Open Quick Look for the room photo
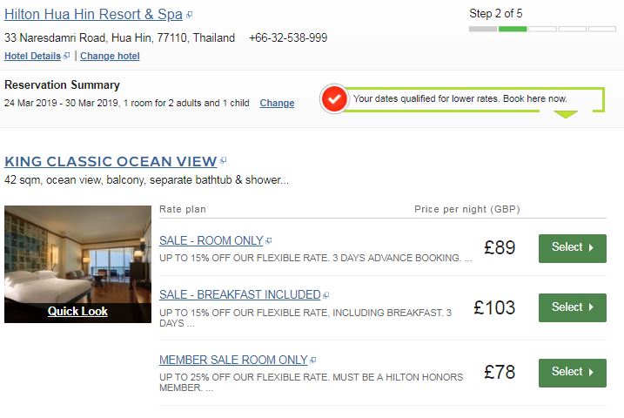624x418 pixels. click(x=77, y=311)
